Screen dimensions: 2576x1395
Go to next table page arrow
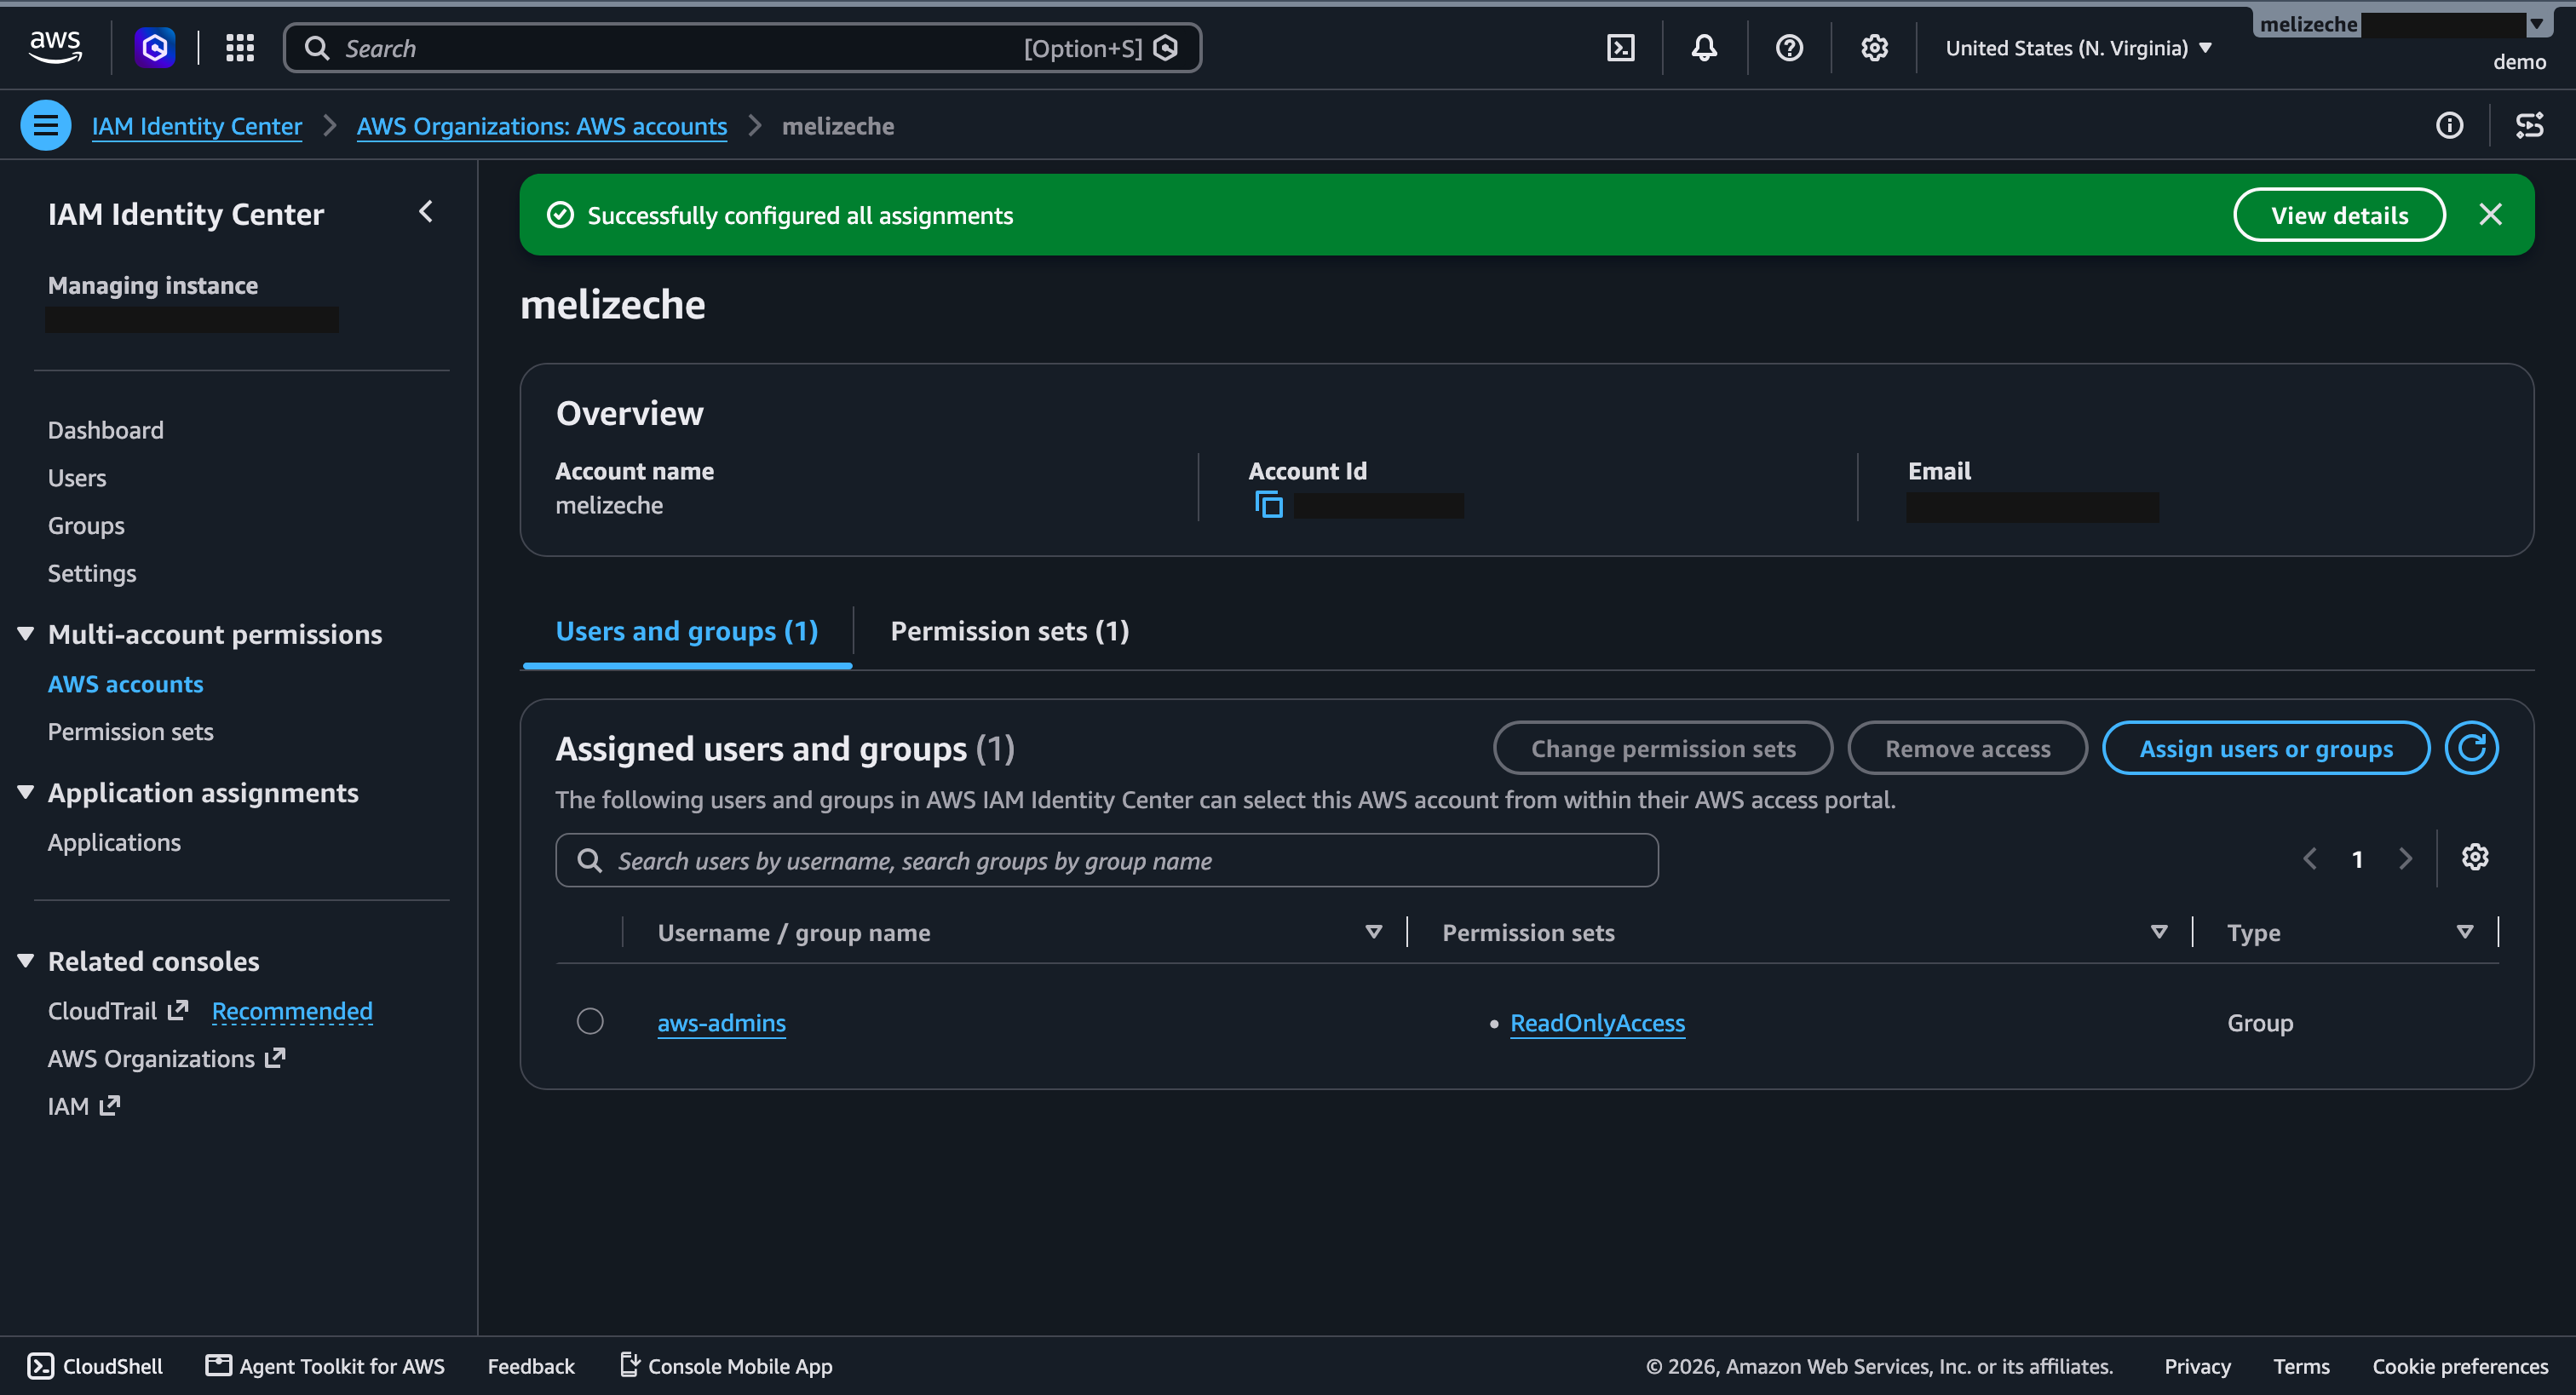click(2405, 859)
